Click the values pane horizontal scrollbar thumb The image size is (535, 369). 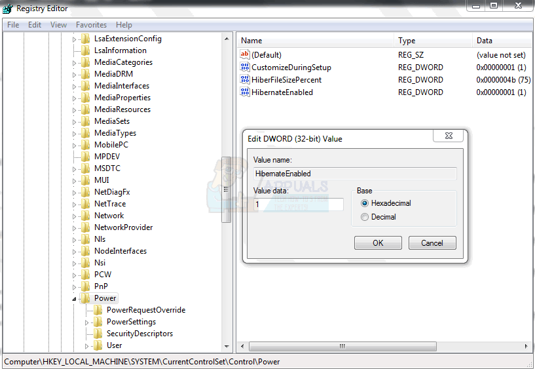342,346
